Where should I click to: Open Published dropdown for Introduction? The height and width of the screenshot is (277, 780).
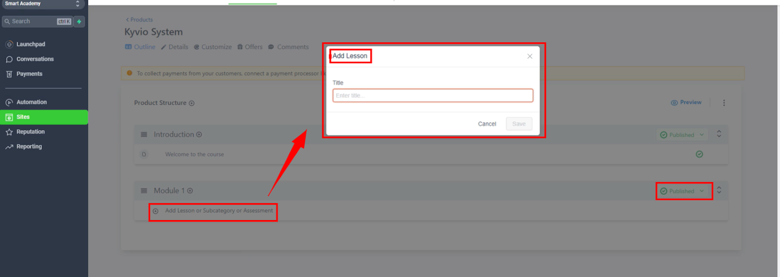(682, 135)
